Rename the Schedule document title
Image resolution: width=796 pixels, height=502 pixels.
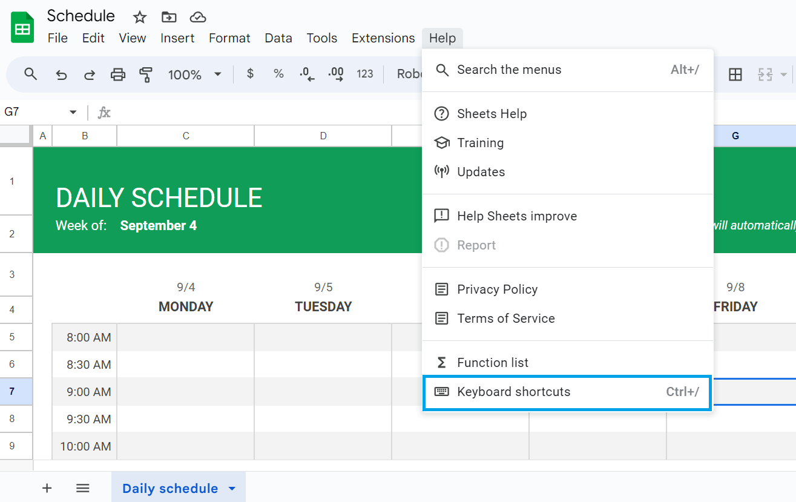(x=81, y=16)
